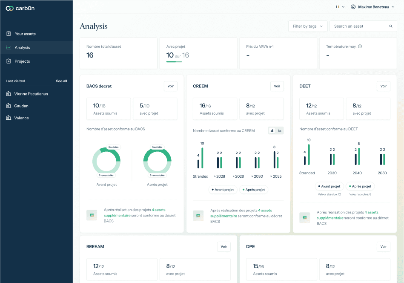Switch CREEM chart to bar view icon

[x=272, y=130]
